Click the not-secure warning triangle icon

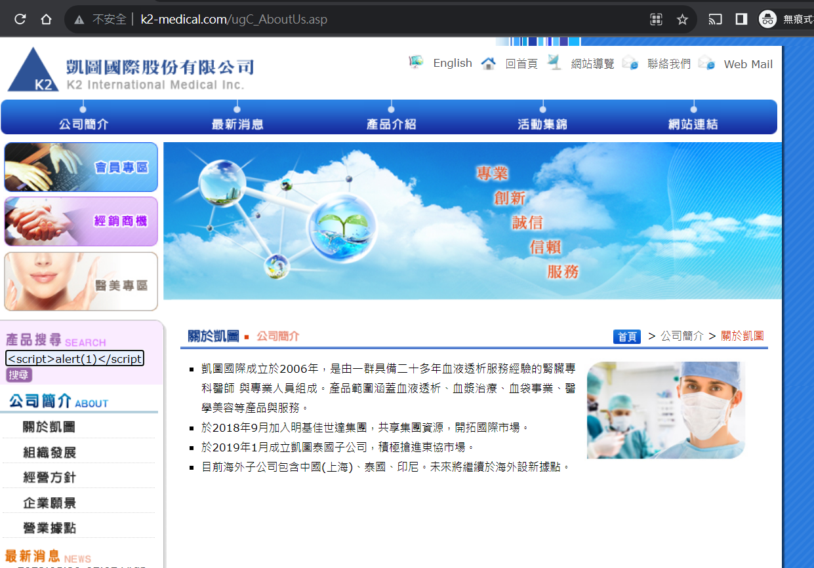point(79,20)
